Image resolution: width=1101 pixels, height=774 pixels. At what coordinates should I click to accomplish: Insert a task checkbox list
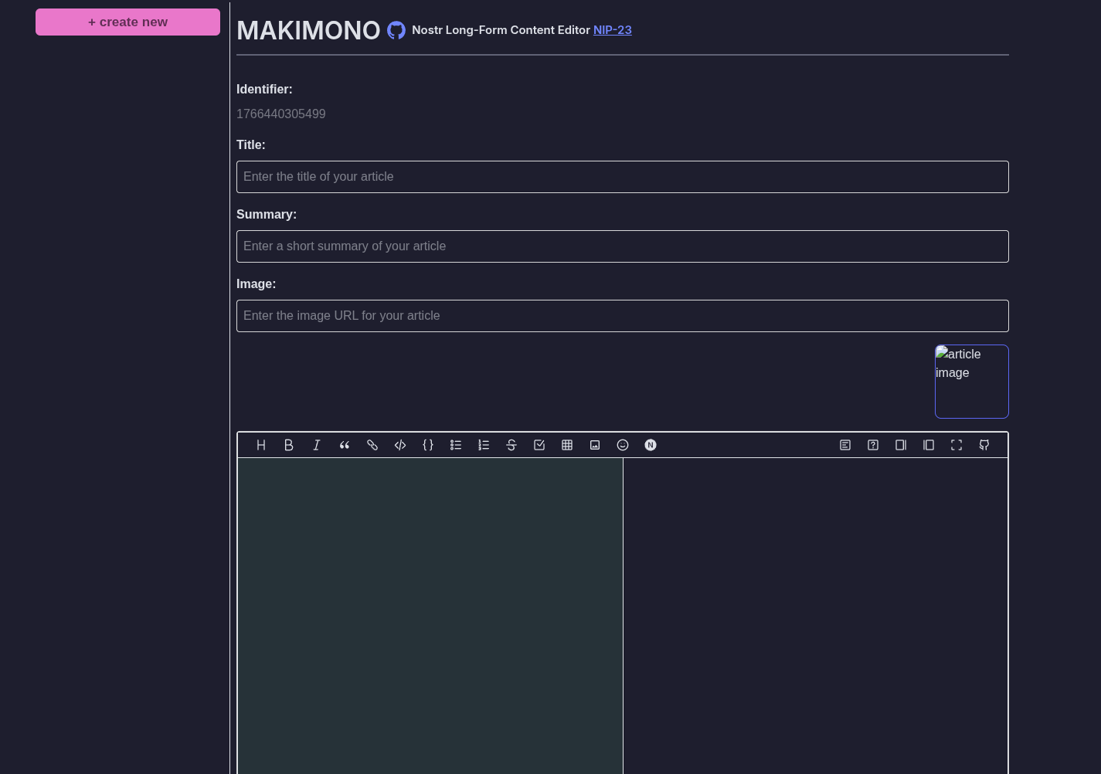coord(539,445)
